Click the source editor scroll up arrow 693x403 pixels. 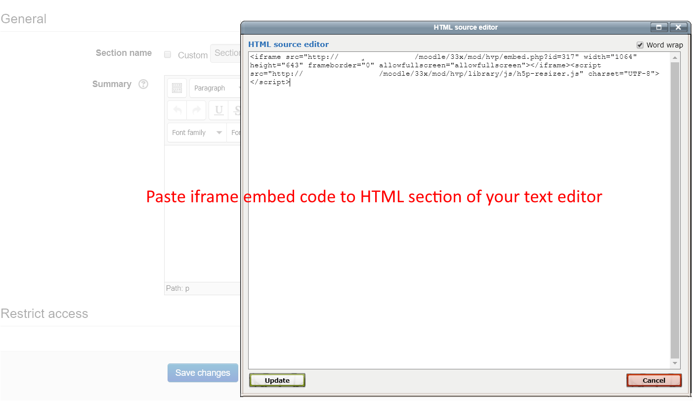675,57
